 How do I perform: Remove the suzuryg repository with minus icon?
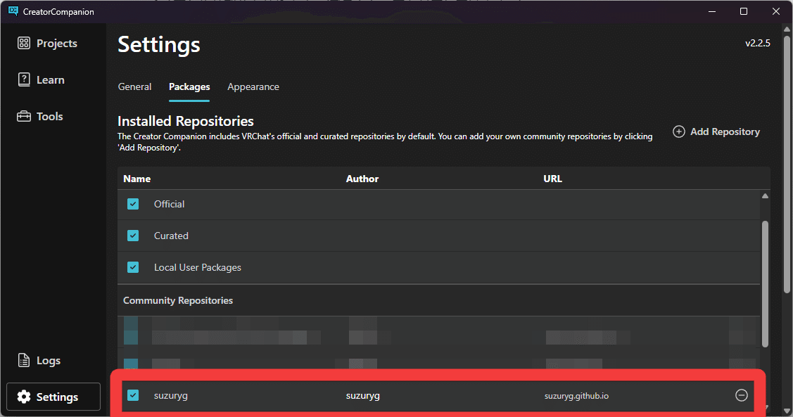(742, 395)
